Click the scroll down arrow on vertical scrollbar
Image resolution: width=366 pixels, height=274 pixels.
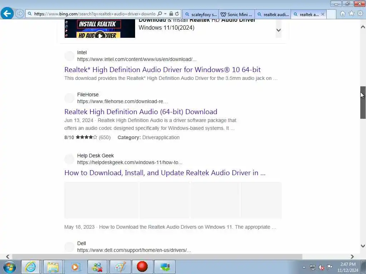click(x=363, y=246)
